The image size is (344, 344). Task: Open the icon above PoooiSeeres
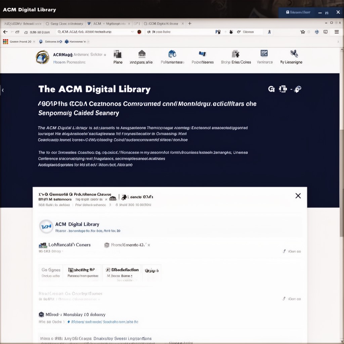[x=202, y=54]
